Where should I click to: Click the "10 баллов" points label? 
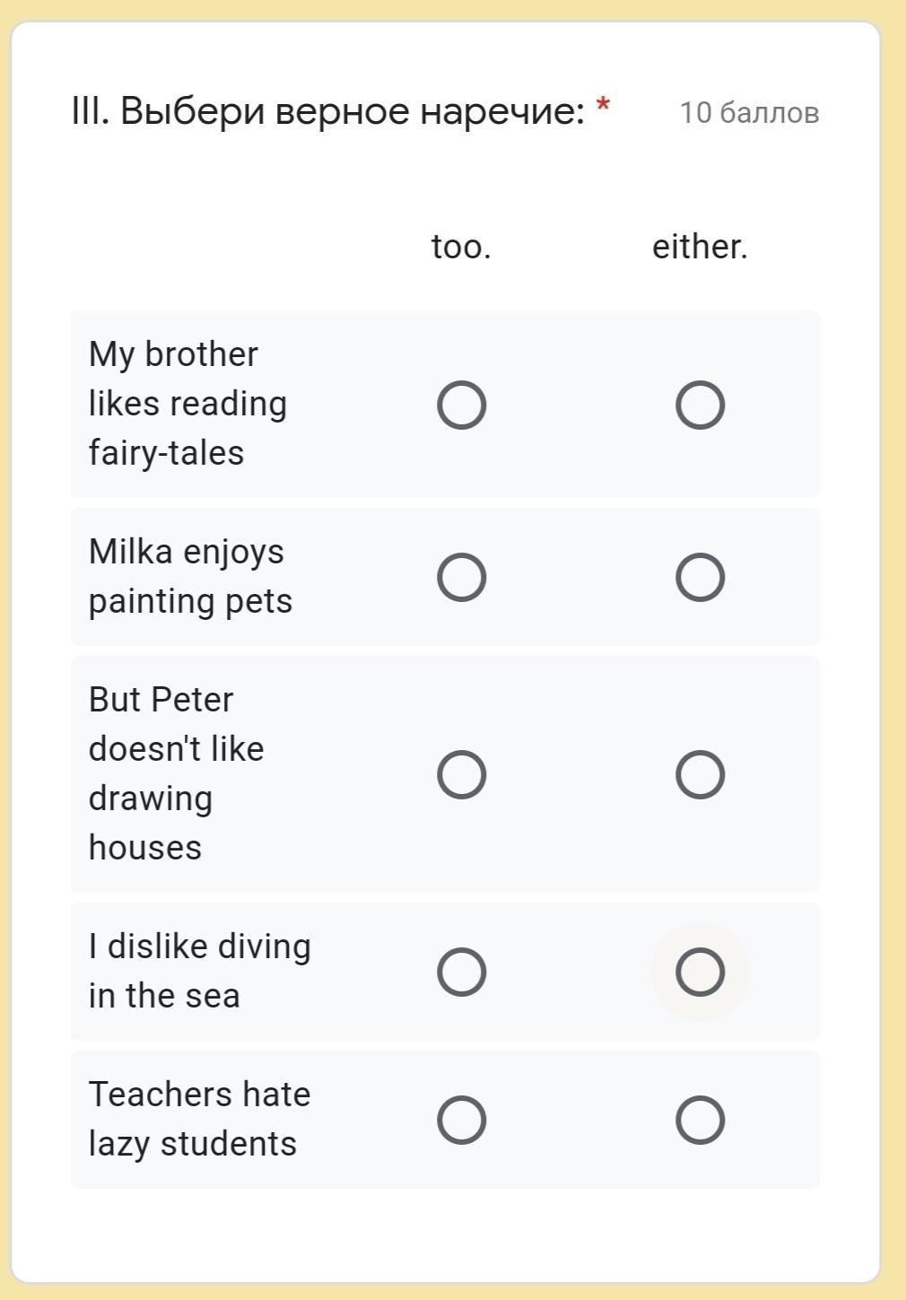coord(749,113)
